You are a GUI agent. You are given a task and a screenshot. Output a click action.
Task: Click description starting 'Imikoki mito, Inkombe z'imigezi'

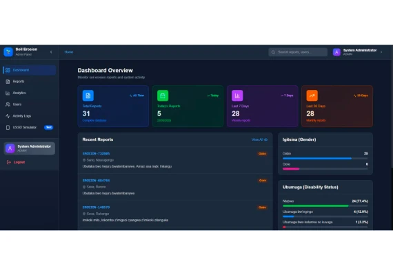[x=125, y=221]
